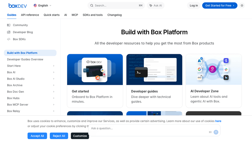This screenshot has width=252, height=141.
Task: Click the Google icon in AI Developer Zone
Action: click(199, 69)
